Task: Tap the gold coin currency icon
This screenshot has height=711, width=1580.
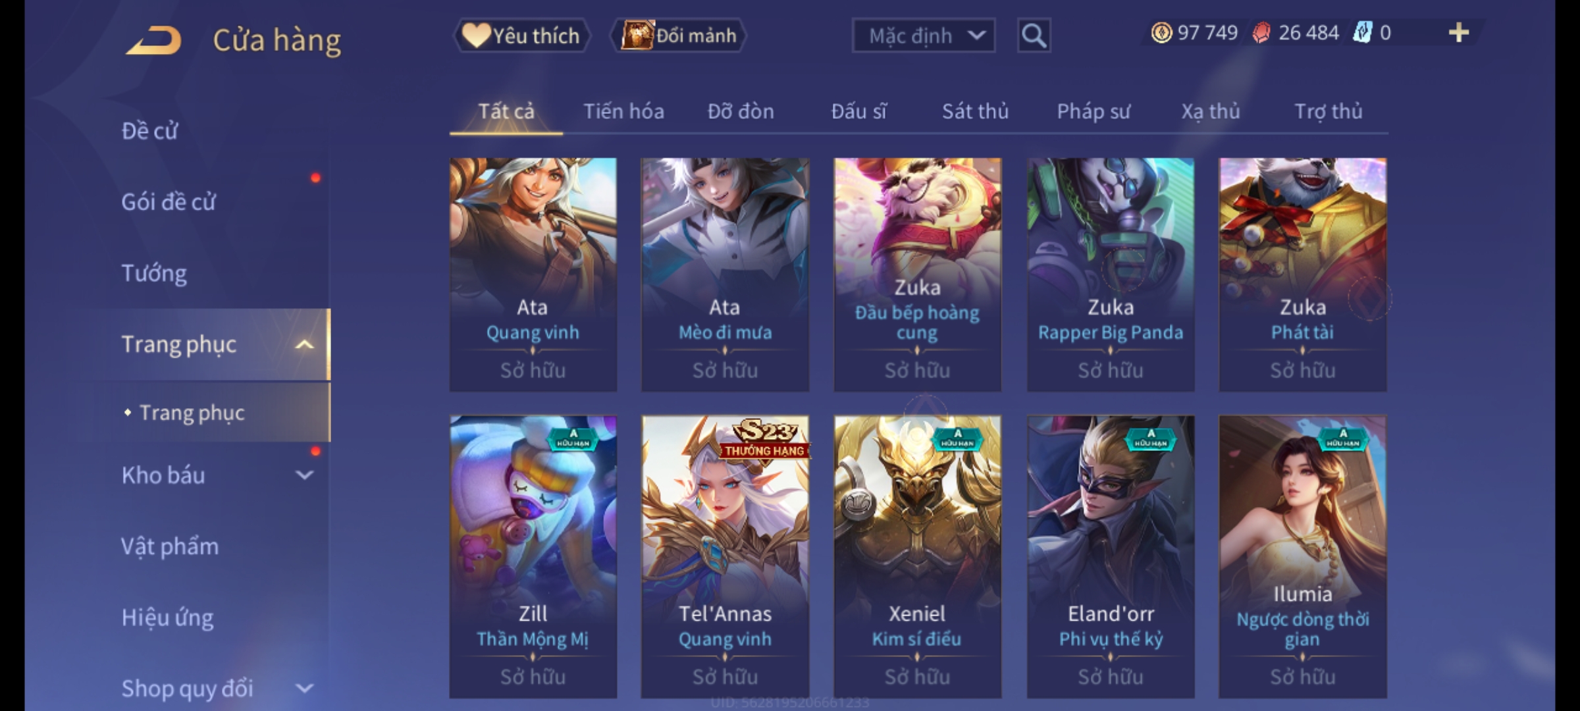Action: [1161, 33]
